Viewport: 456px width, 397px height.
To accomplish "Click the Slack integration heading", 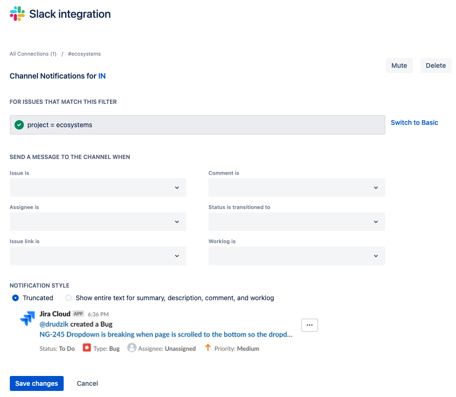I will pyautogui.click(x=70, y=14).
